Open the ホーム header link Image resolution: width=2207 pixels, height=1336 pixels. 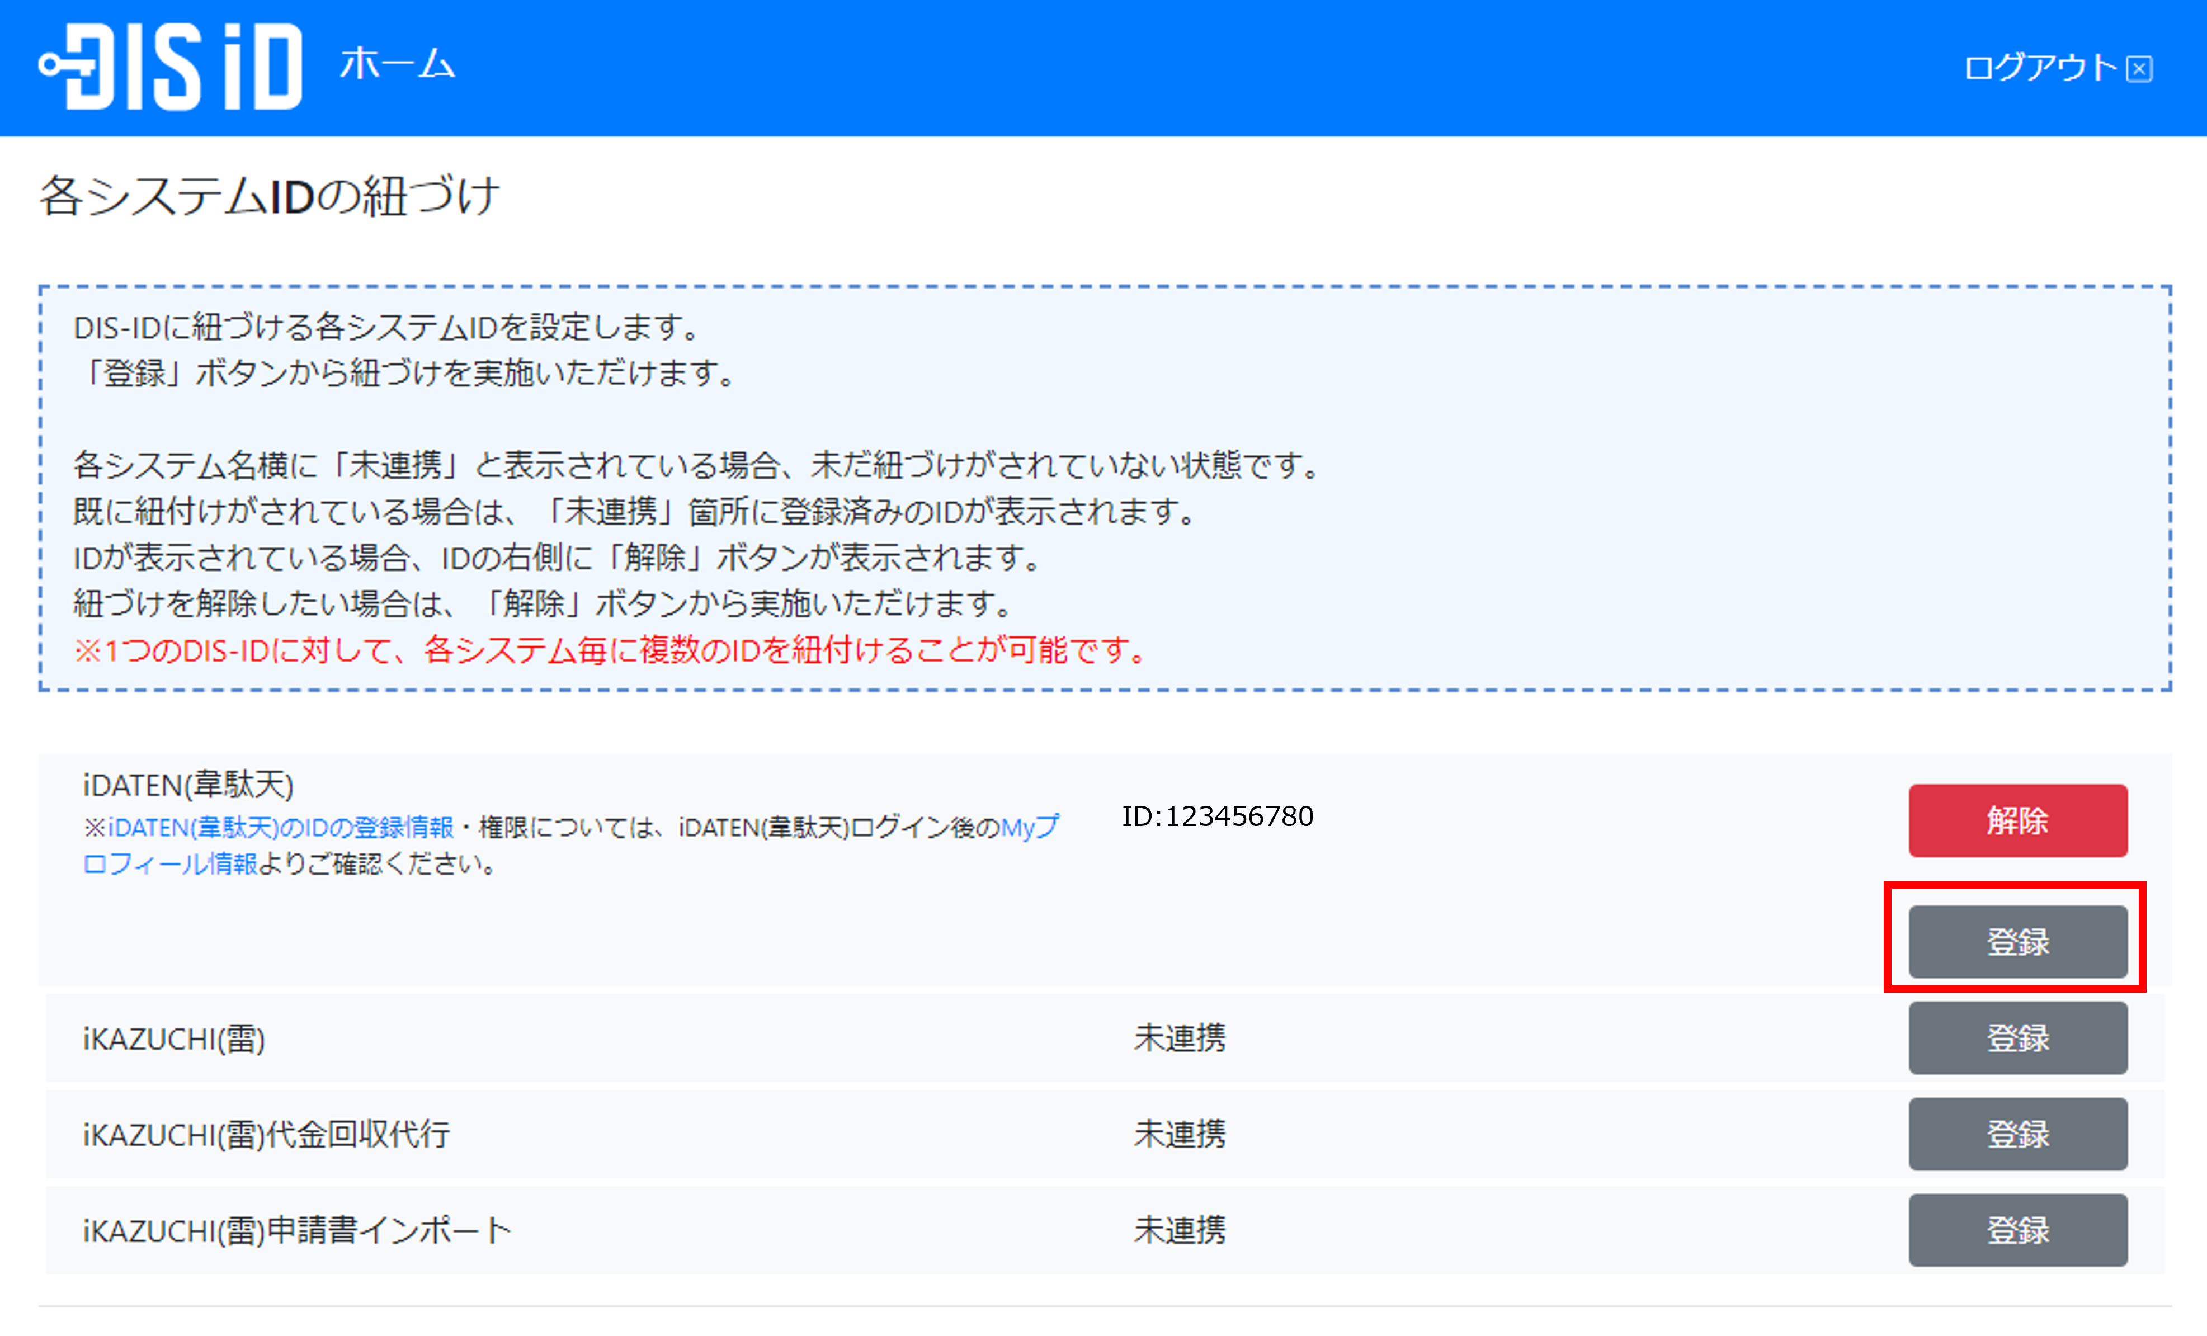pos(398,64)
